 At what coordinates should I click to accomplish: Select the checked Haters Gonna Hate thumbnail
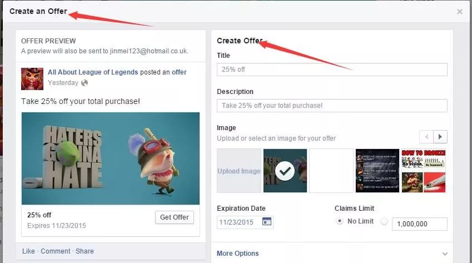pos(285,171)
